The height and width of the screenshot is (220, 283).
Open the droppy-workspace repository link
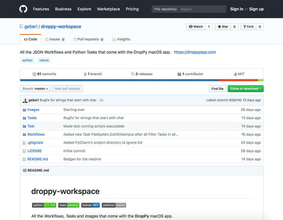(61, 26)
